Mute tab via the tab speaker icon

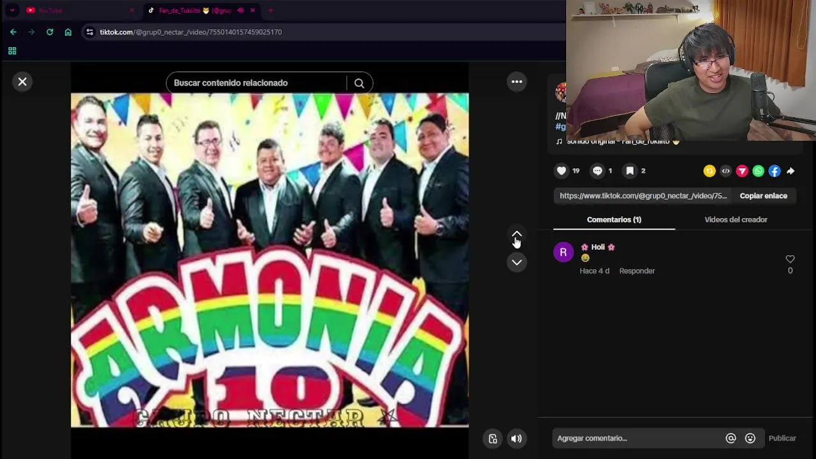point(240,10)
